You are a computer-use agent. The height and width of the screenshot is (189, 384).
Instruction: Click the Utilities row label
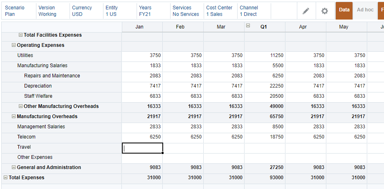point(25,55)
